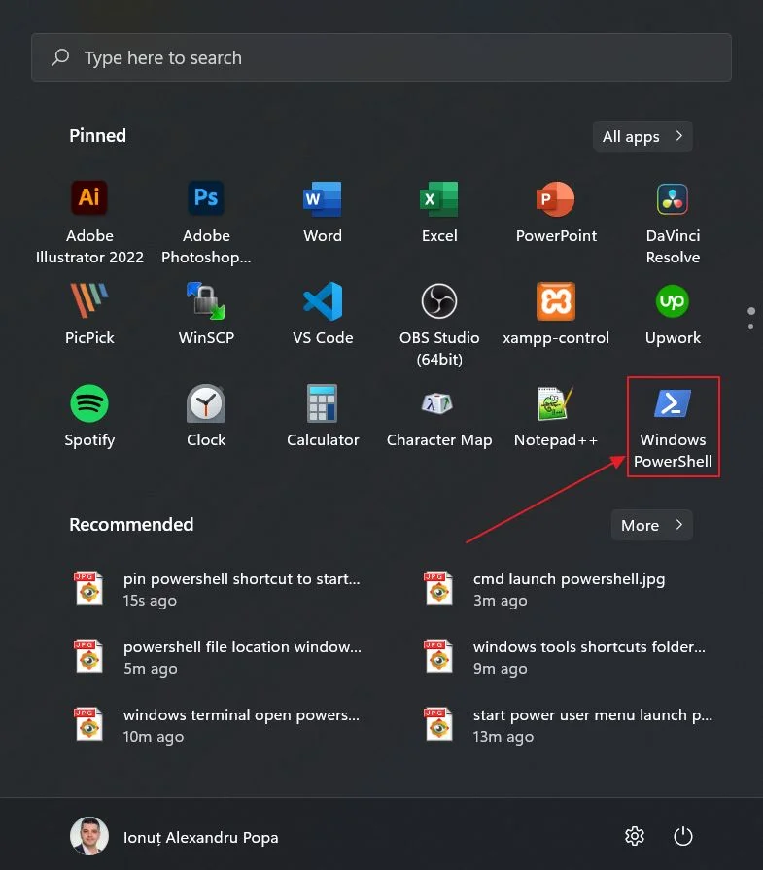Open recent file powershell file location window
763x870 pixels.
coord(218,657)
